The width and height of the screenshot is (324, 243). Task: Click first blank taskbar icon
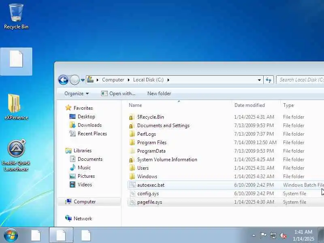pos(36,235)
